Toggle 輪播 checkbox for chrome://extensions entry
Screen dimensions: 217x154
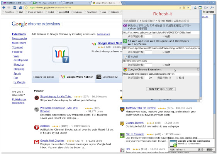coord(163,65)
